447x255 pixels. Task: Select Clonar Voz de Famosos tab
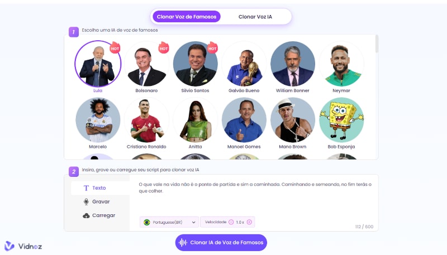[187, 17]
